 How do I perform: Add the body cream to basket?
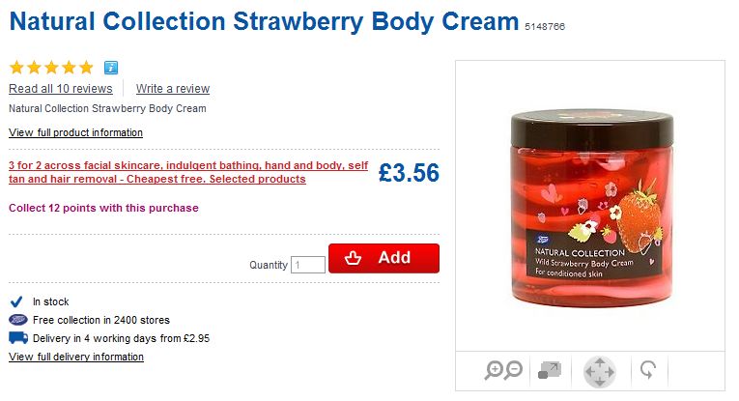tap(384, 258)
